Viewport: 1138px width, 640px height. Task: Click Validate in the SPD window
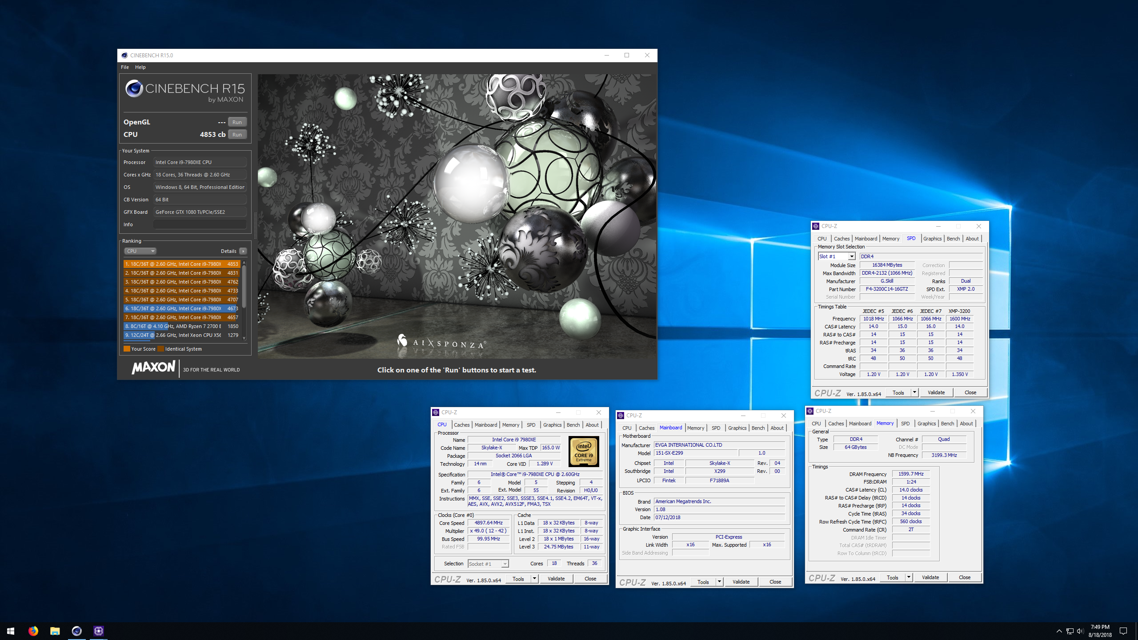point(936,392)
